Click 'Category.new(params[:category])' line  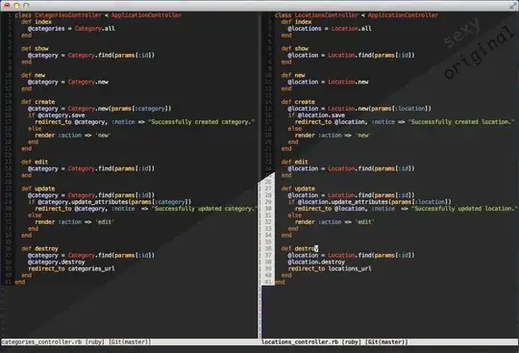click(100, 109)
